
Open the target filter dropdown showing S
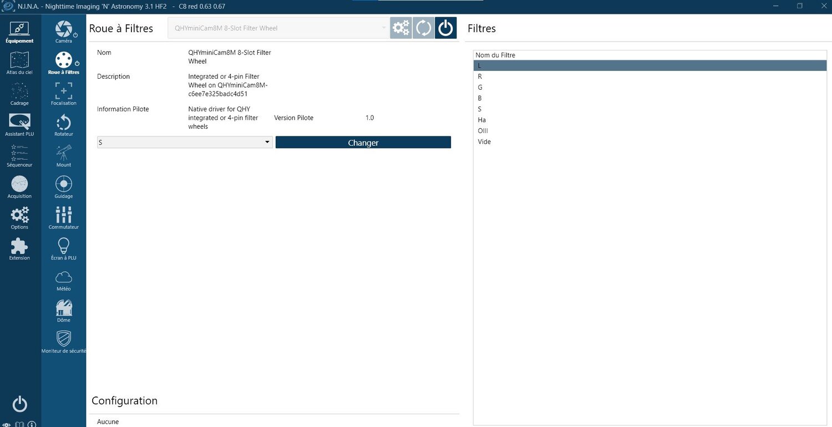coord(185,143)
